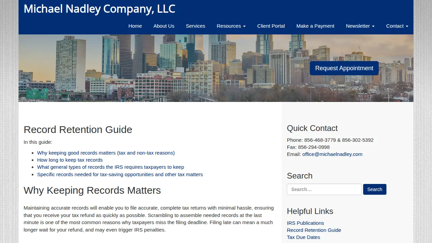Click the Phone: 856-468-3779 line
Viewport: 432px width, 243px height.
point(330,140)
